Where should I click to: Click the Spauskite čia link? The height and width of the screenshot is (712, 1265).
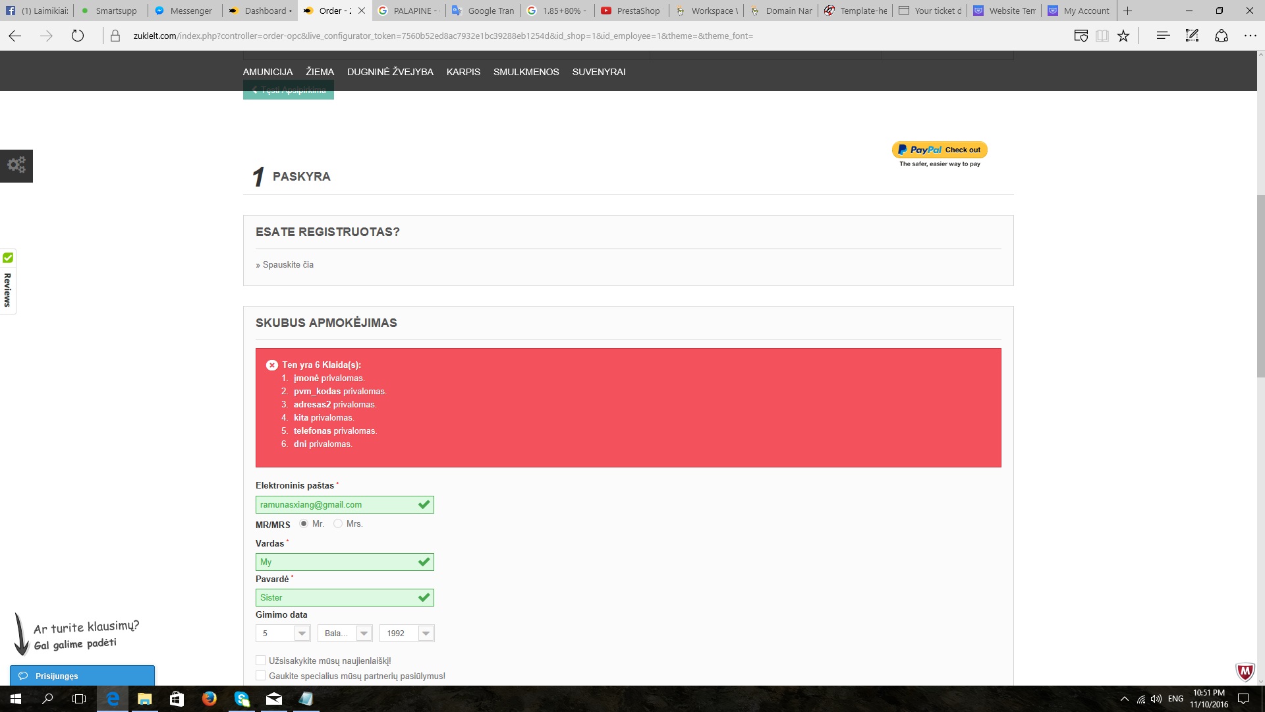click(288, 265)
